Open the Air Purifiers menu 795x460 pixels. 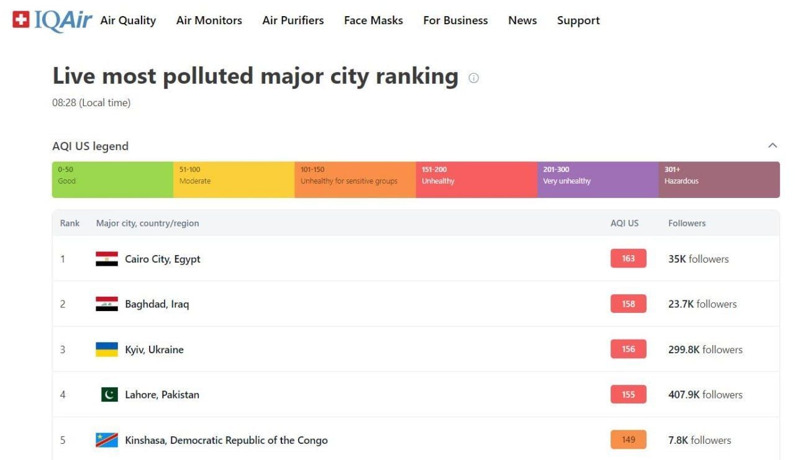(x=293, y=20)
